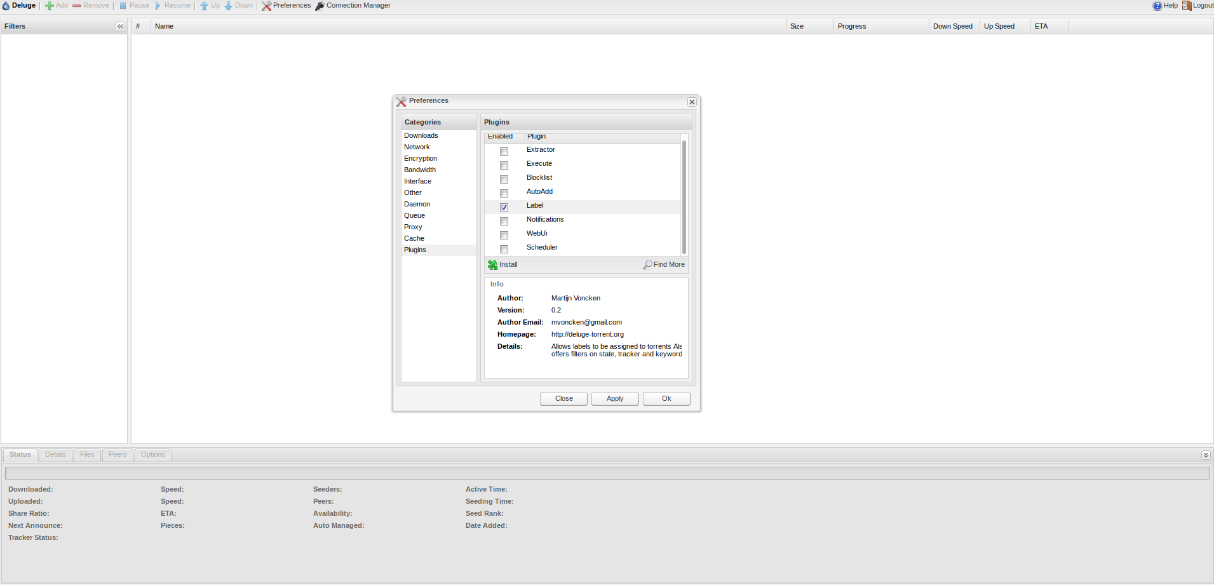
Task: Sort torrents by Name column header
Action: pos(468,26)
